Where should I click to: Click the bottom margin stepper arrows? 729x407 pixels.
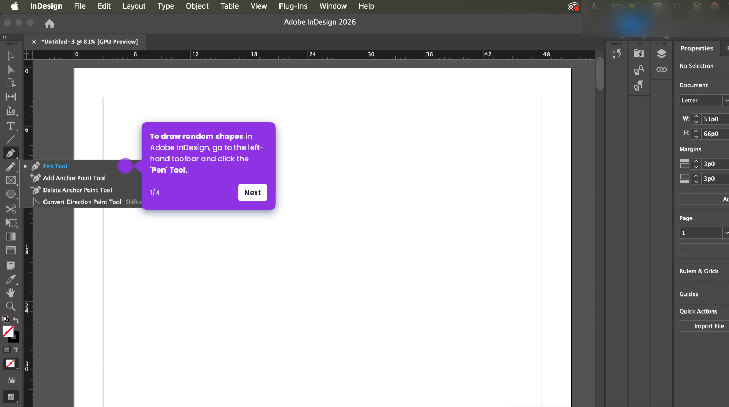(x=696, y=179)
